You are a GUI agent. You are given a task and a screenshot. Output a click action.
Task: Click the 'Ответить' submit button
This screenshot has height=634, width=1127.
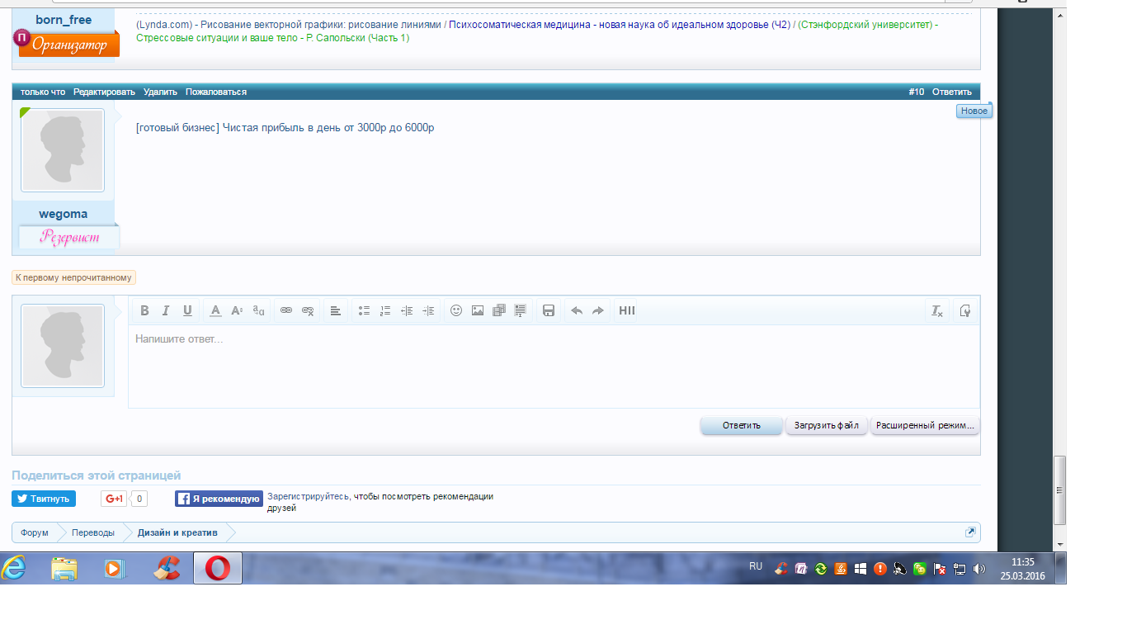click(x=741, y=426)
